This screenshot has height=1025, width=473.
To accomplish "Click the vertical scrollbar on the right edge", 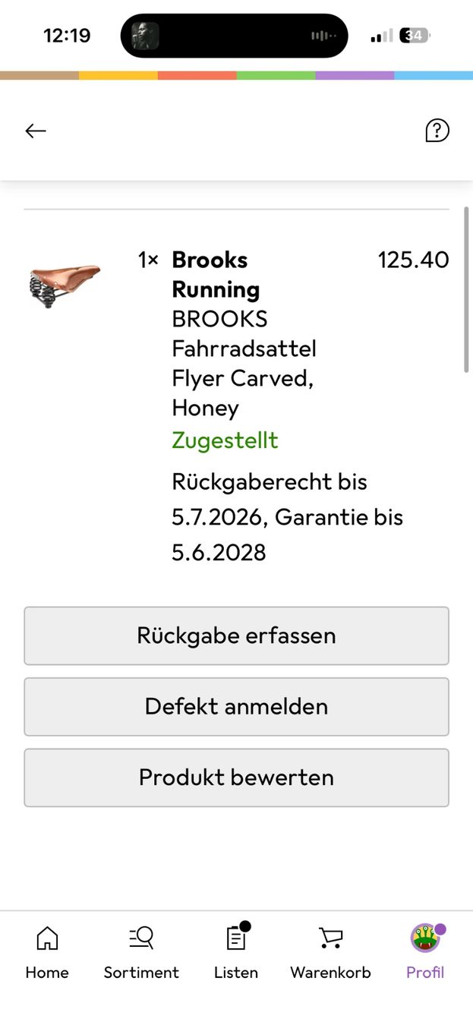I will [466, 289].
